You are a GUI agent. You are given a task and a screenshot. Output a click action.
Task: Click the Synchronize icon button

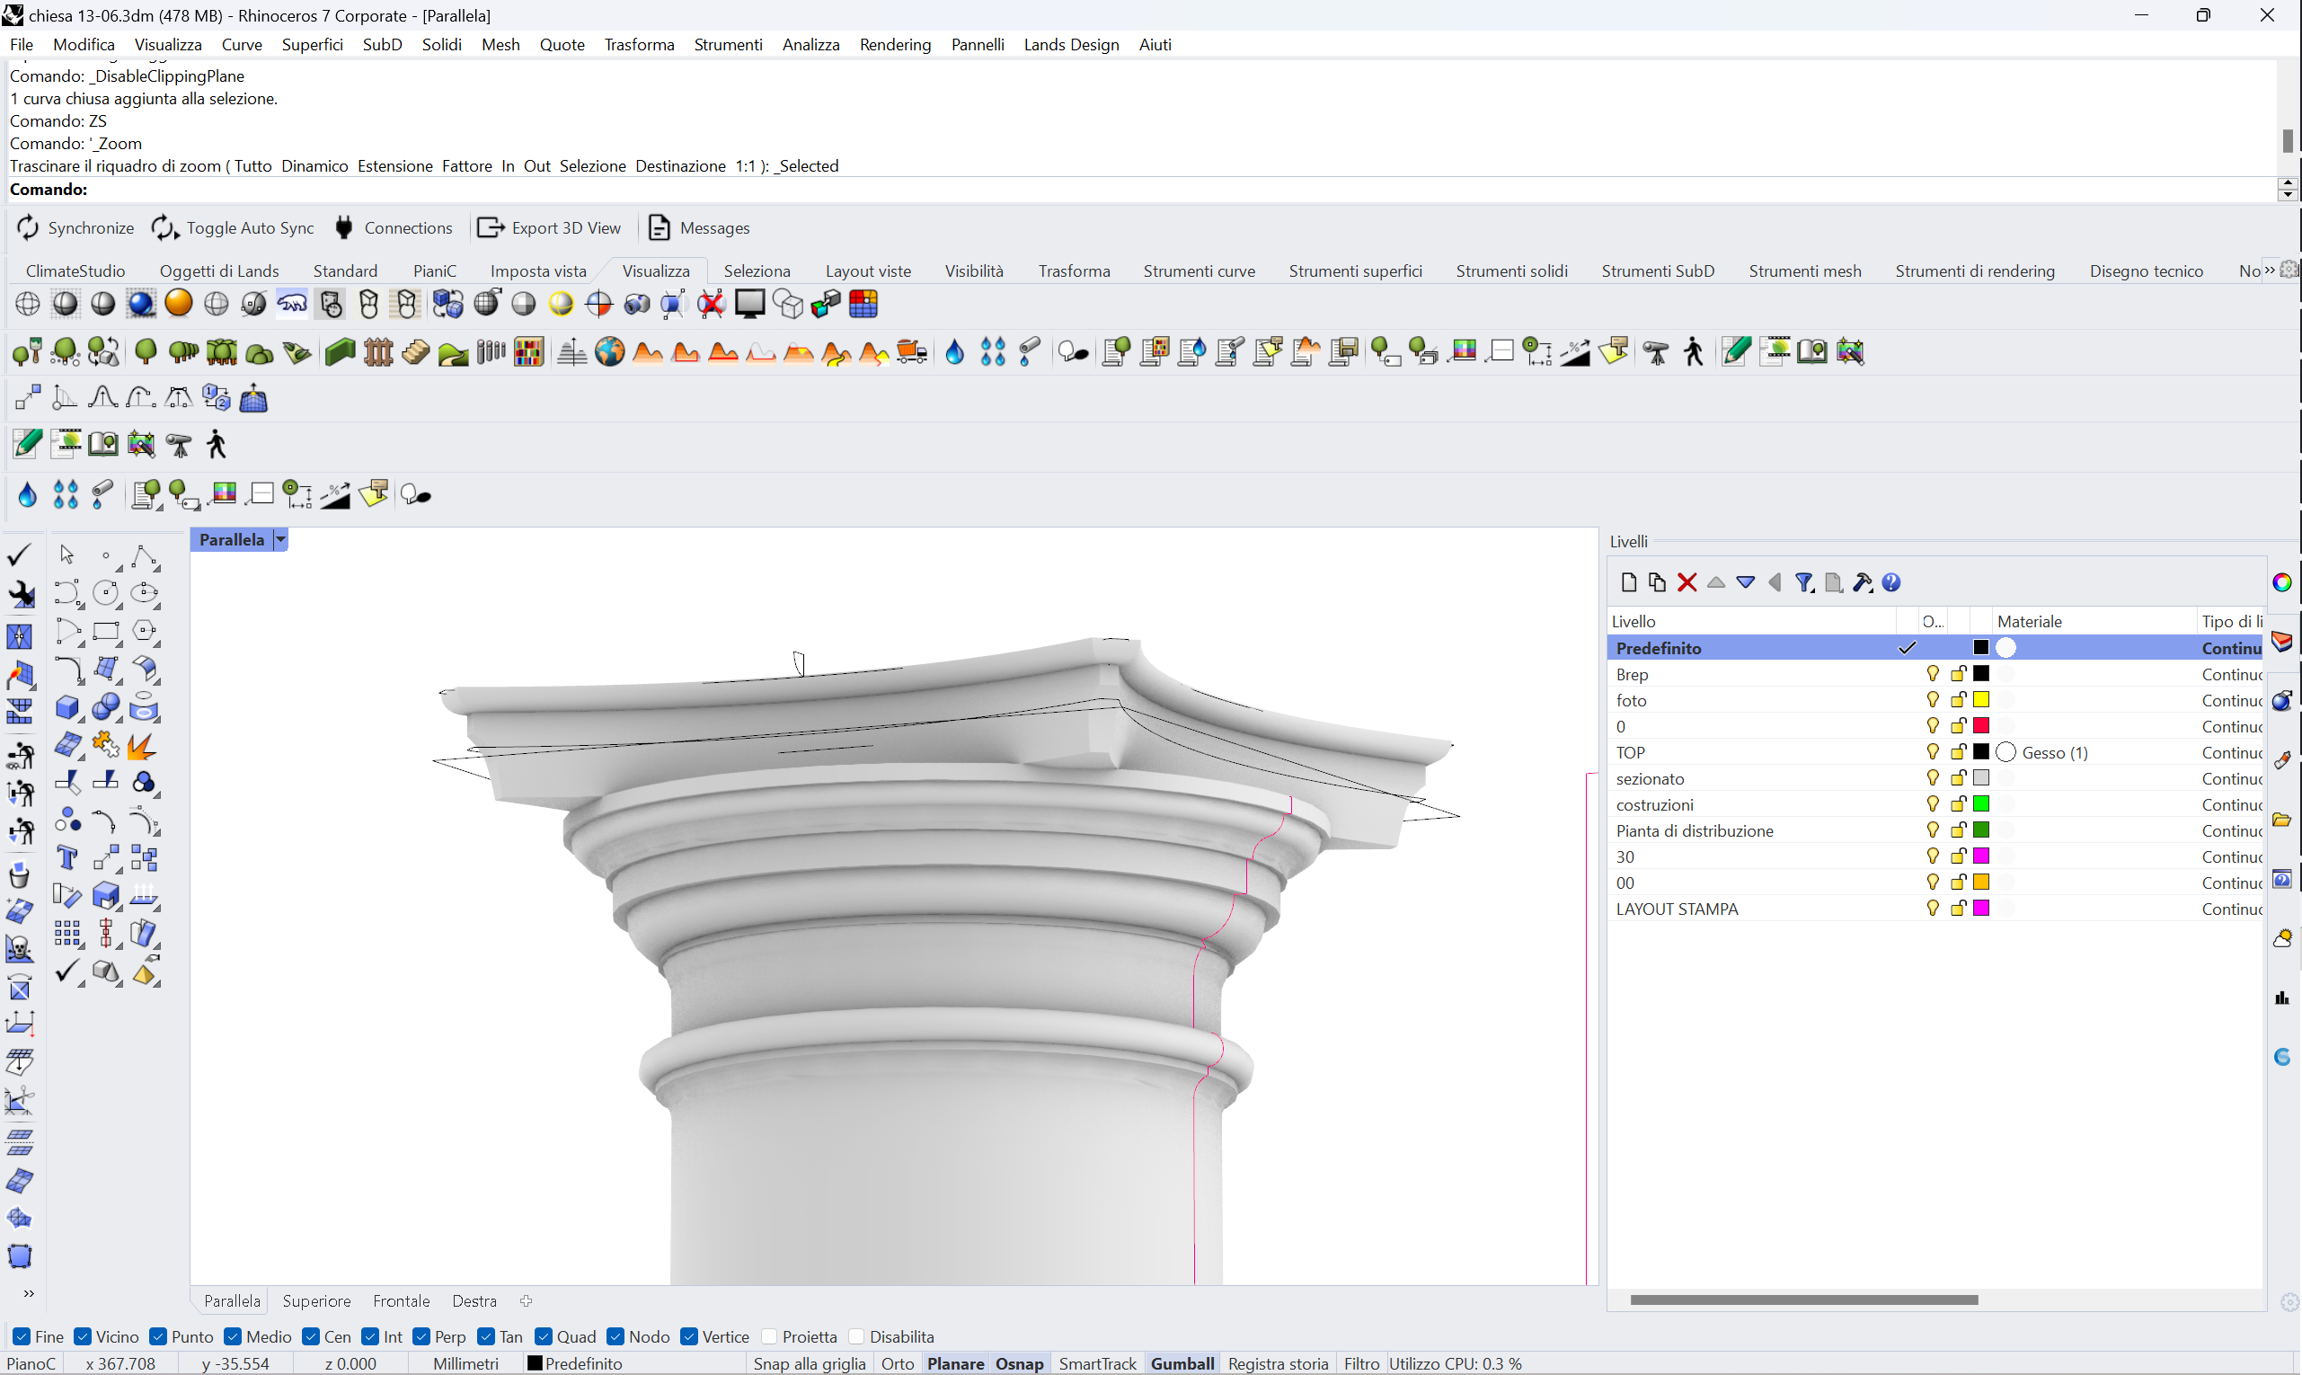point(28,228)
